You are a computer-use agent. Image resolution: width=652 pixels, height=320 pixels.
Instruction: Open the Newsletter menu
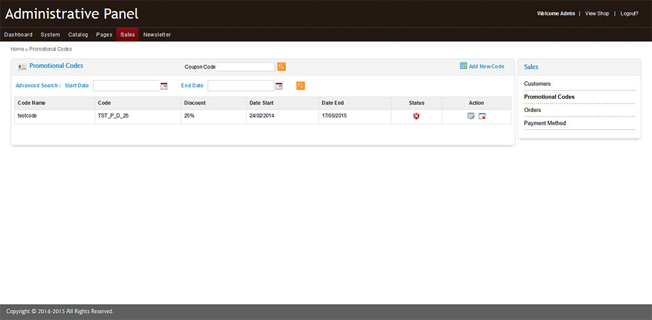pos(157,35)
